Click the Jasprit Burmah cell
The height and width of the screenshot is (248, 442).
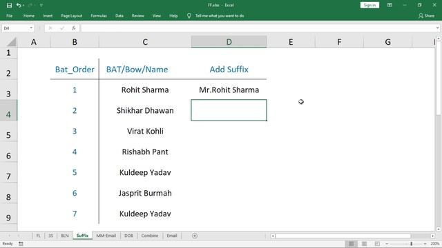coord(145,193)
